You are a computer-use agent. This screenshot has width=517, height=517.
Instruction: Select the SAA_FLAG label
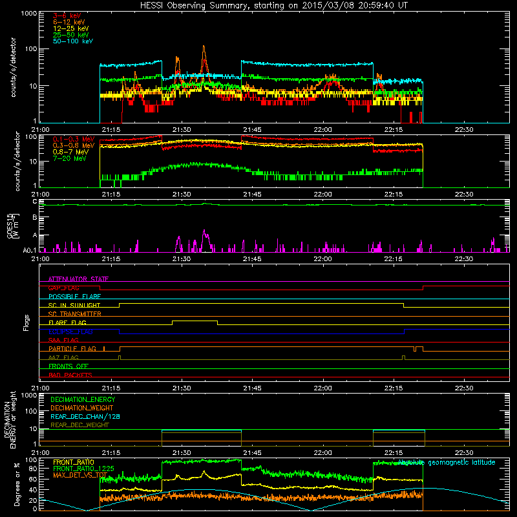pos(63,340)
